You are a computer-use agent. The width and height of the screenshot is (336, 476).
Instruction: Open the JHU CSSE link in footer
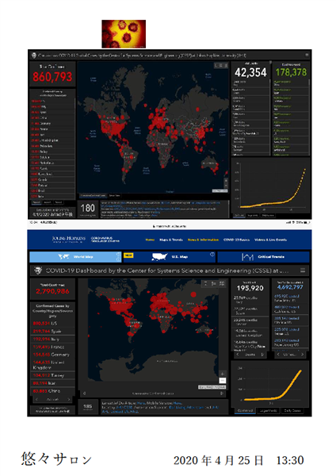pyautogui.click(x=124, y=408)
